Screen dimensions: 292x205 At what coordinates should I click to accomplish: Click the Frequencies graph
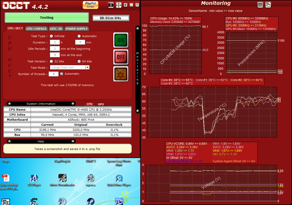coord(251,53)
